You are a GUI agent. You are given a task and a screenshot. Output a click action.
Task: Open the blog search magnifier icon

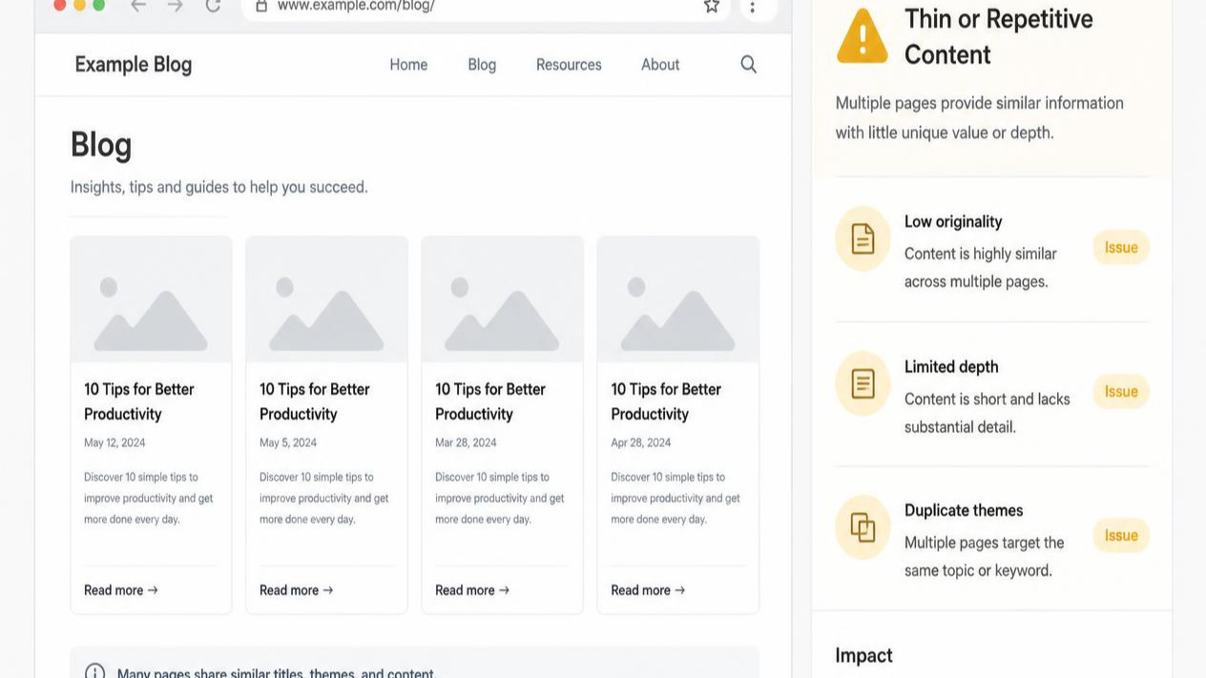click(x=749, y=64)
